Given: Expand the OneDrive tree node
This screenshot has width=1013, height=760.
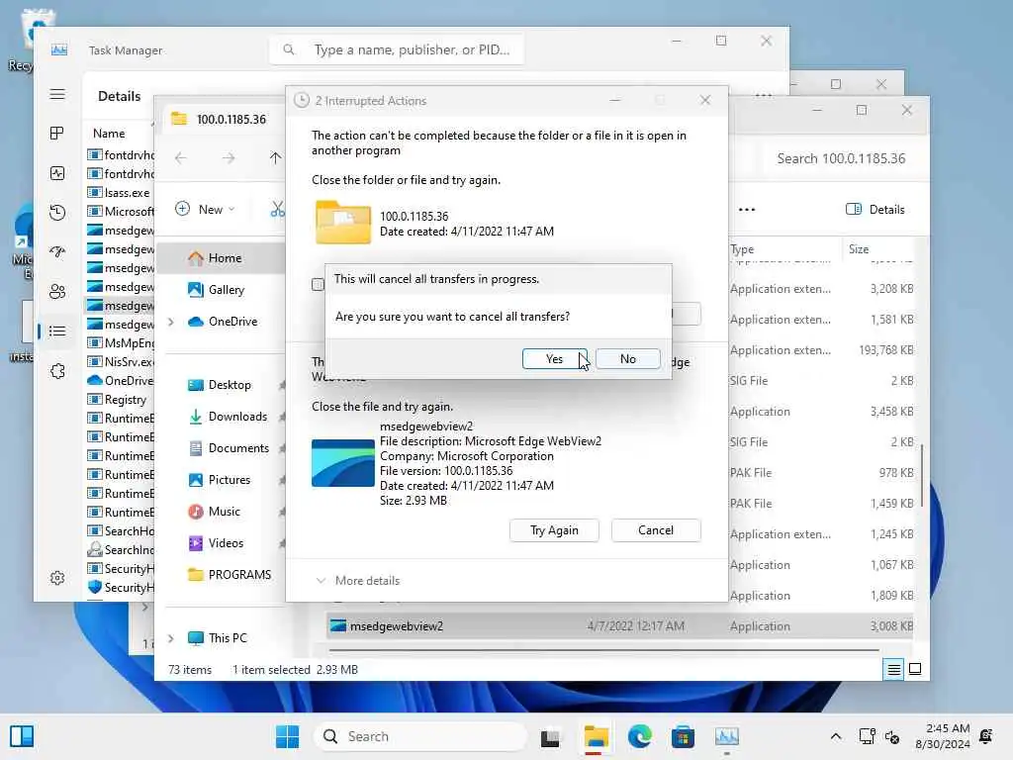Looking at the screenshot, I should tap(171, 322).
